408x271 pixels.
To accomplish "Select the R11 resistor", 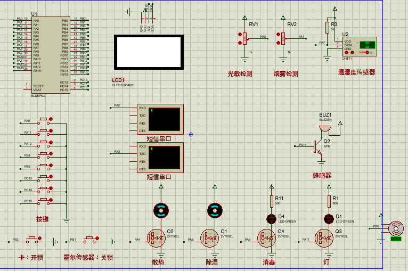I will pos(272,202).
